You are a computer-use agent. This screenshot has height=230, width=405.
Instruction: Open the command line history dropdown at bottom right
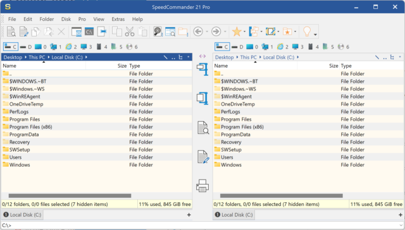click(401, 226)
